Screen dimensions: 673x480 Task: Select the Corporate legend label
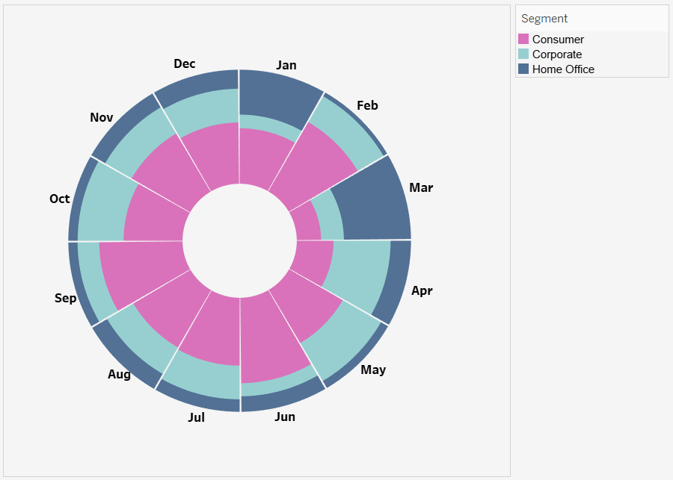pos(557,54)
